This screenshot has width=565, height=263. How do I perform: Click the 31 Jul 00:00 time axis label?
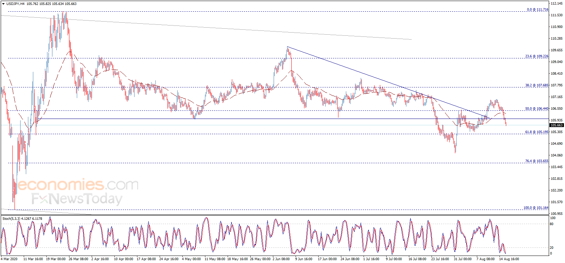463,259
